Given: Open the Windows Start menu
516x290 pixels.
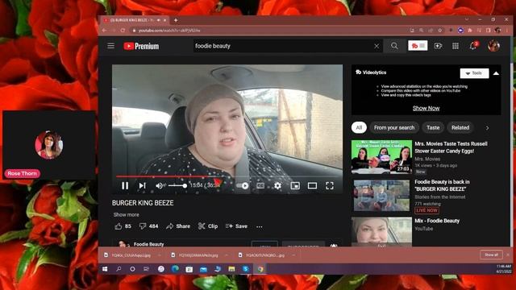Looking at the screenshot, I should pyautogui.click(x=105, y=269).
